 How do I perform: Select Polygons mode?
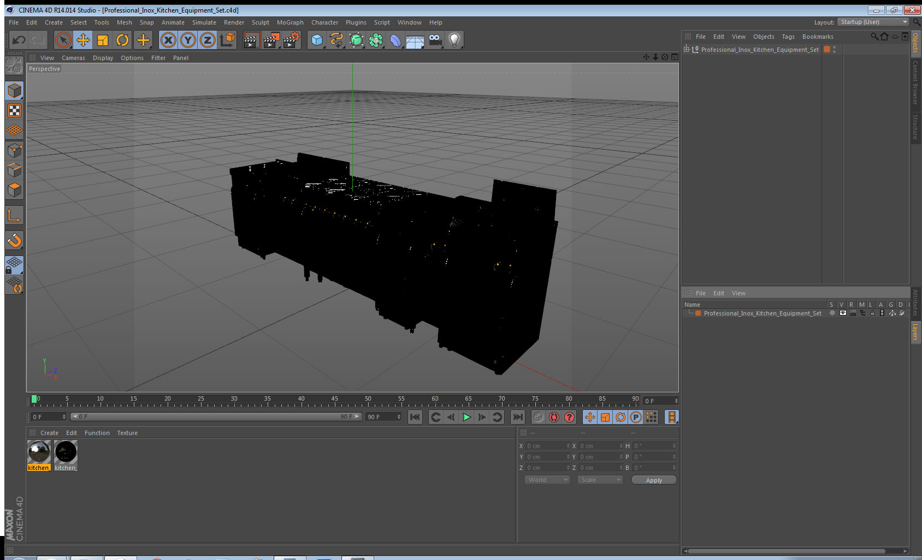click(x=14, y=190)
